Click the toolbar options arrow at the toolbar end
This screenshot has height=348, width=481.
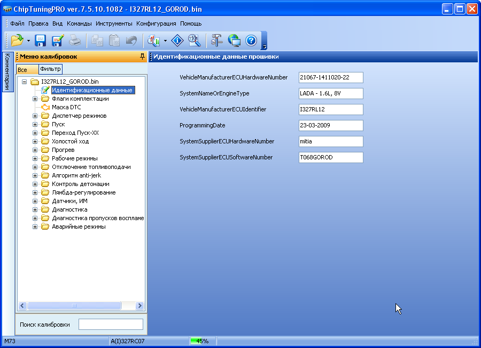pyautogui.click(x=265, y=46)
